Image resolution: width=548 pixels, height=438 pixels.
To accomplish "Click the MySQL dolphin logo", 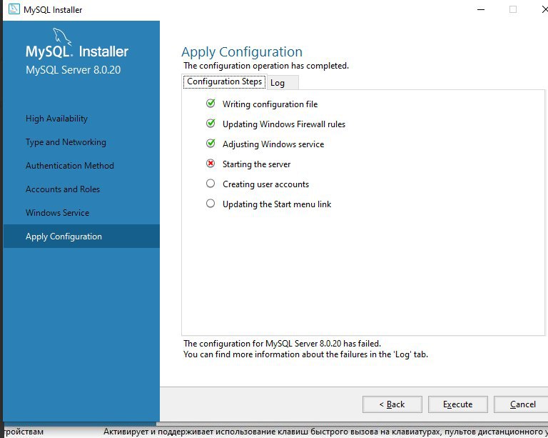I will click(x=62, y=36).
